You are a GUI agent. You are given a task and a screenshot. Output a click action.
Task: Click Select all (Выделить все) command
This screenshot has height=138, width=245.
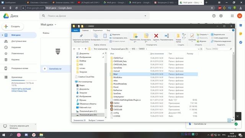tap(218, 34)
